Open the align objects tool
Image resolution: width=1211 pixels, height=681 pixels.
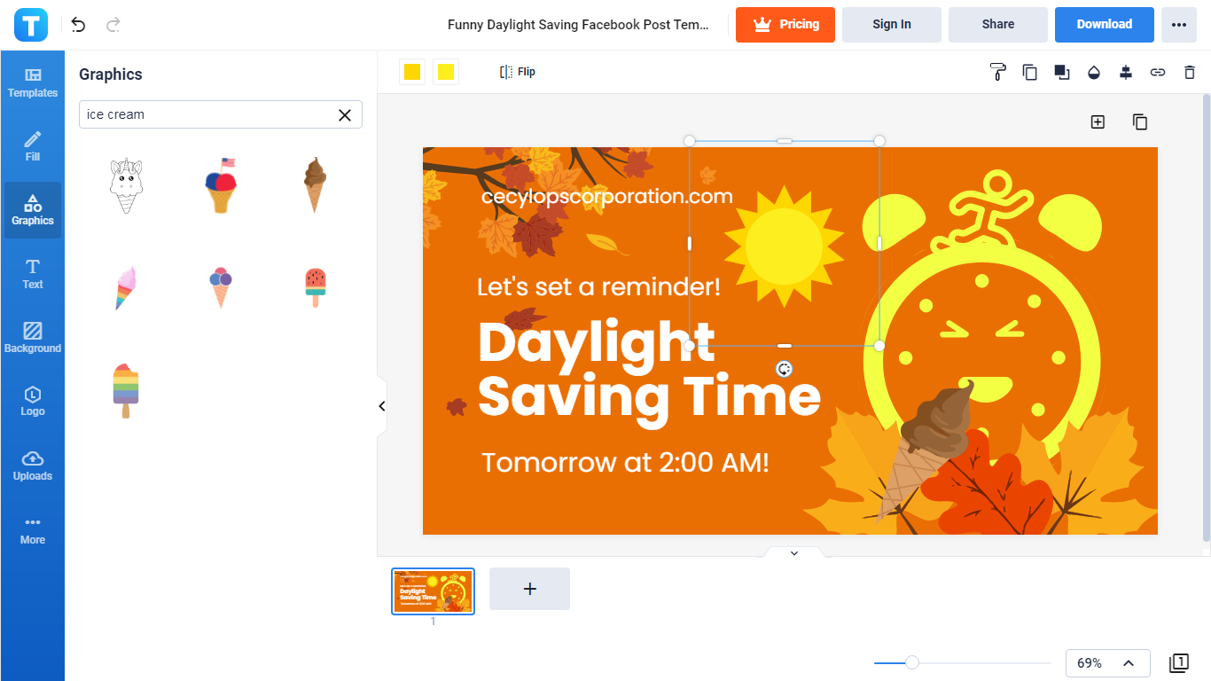pos(1126,72)
